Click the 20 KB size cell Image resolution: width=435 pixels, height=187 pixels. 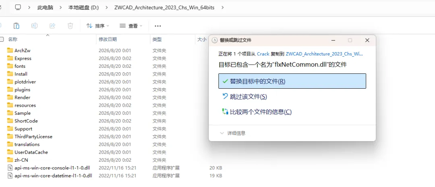click(215, 168)
